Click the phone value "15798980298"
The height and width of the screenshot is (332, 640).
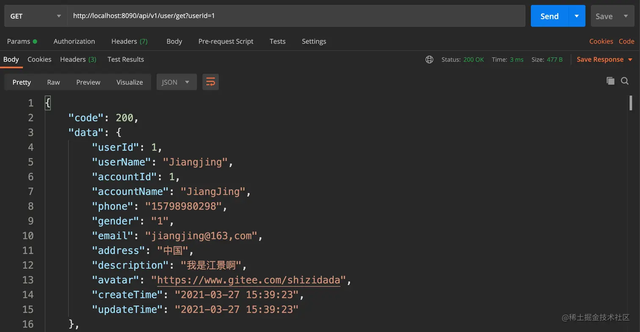(183, 206)
